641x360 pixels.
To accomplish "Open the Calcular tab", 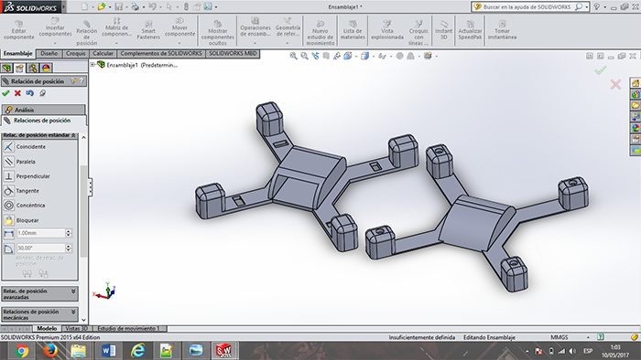I will pyautogui.click(x=103, y=53).
